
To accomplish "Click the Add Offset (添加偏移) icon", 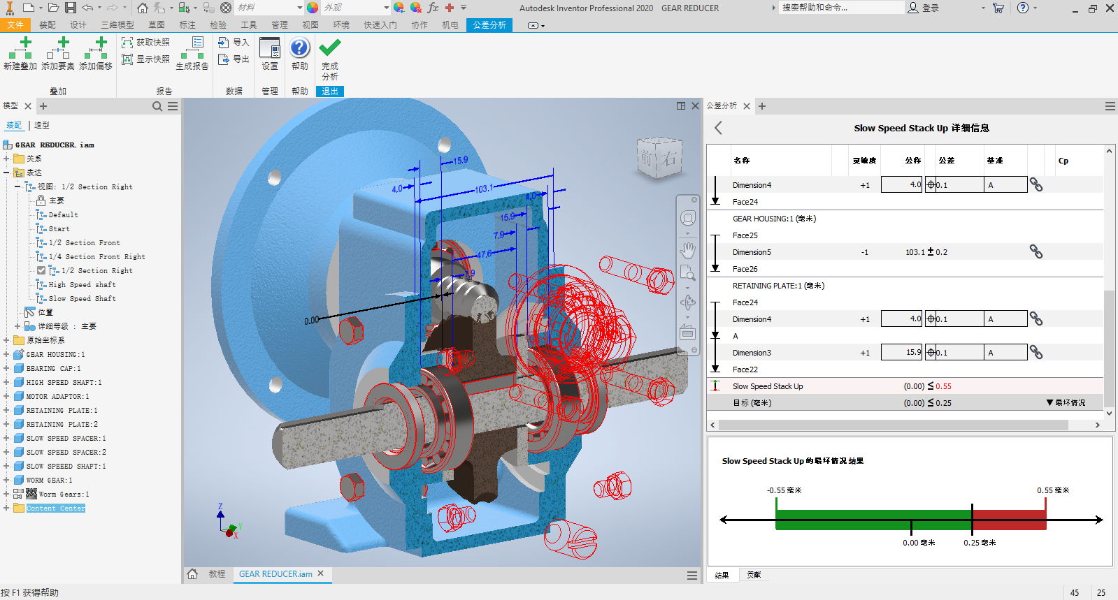I will (x=96, y=47).
